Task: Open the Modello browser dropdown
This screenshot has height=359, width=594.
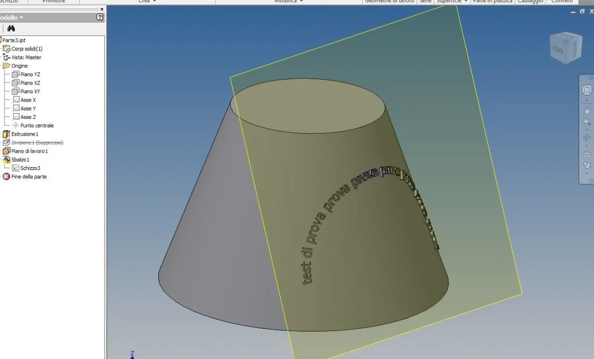Action: [x=21, y=17]
